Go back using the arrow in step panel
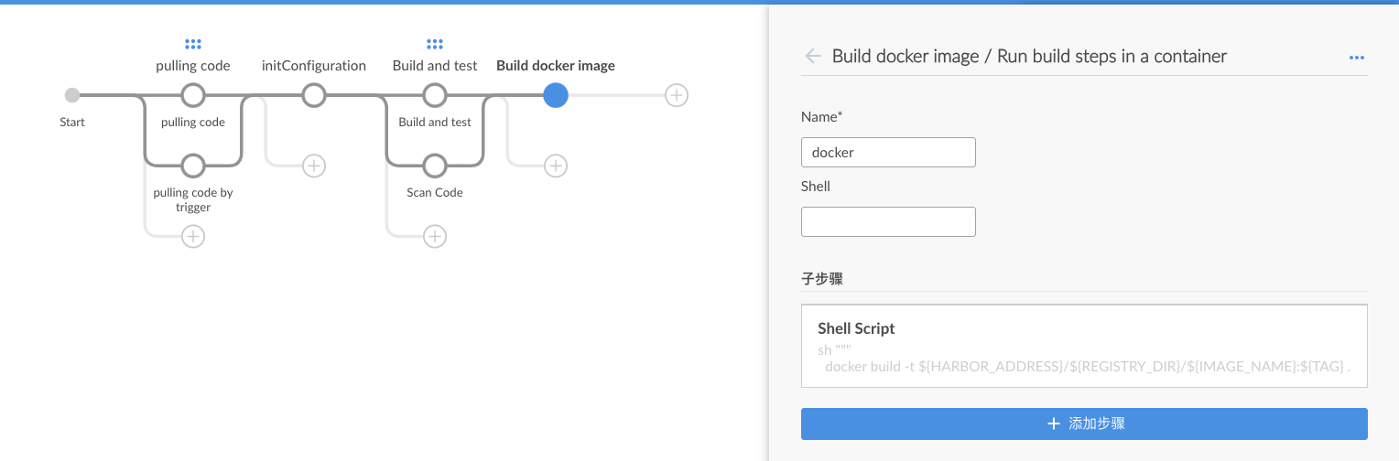1399x461 pixels. coord(813,56)
